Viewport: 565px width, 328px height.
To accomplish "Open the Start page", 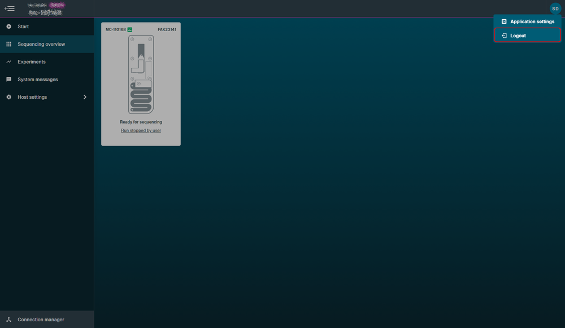I will [47, 27].
